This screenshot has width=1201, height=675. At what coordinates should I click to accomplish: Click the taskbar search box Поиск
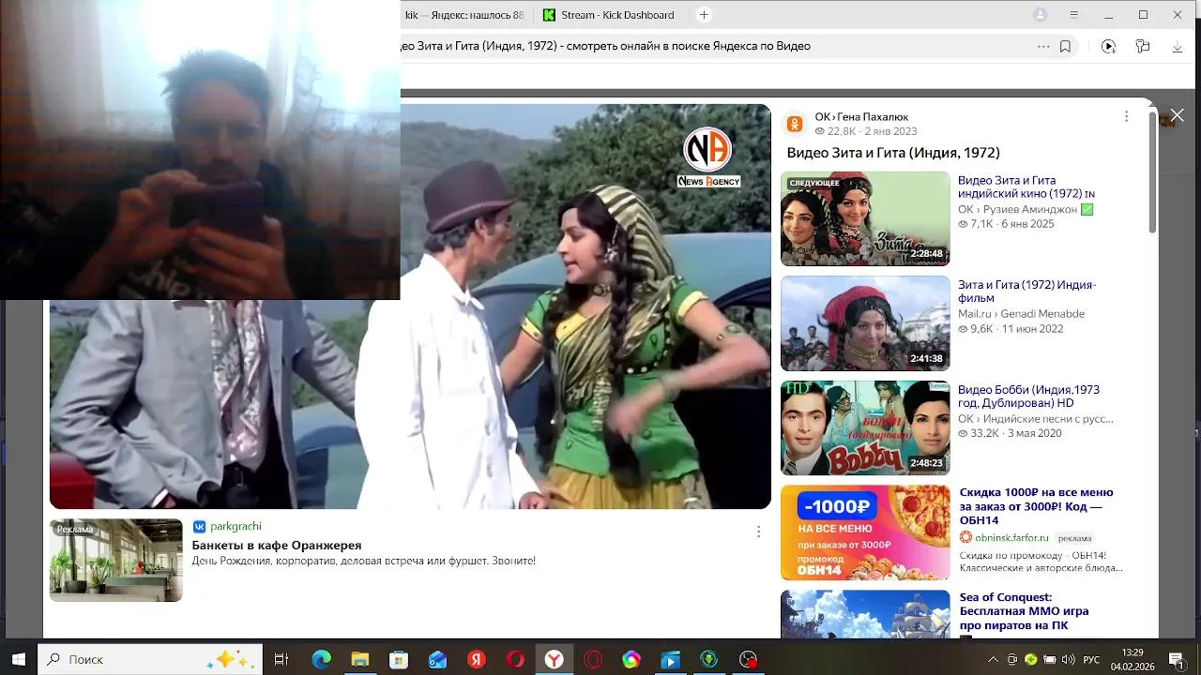150,659
